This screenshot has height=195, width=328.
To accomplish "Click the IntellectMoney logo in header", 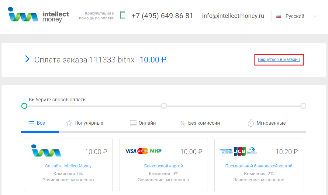I will 38,15.
